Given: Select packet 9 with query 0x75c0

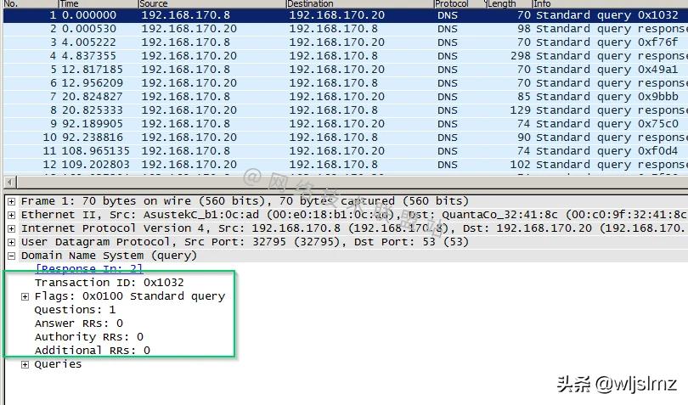Looking at the screenshot, I should click(346, 124).
